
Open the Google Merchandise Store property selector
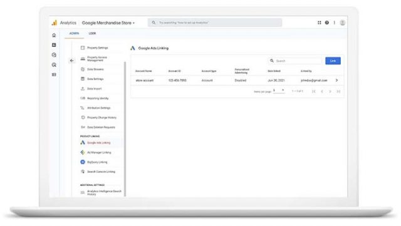tap(108, 23)
